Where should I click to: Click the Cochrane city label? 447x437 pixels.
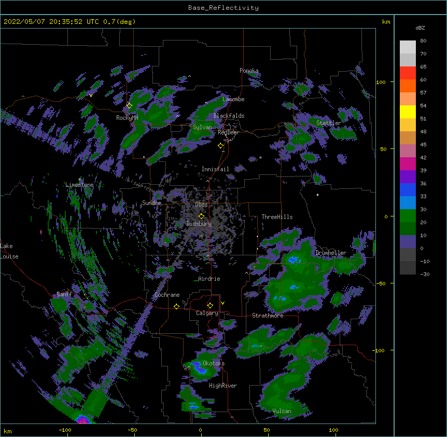(167, 295)
